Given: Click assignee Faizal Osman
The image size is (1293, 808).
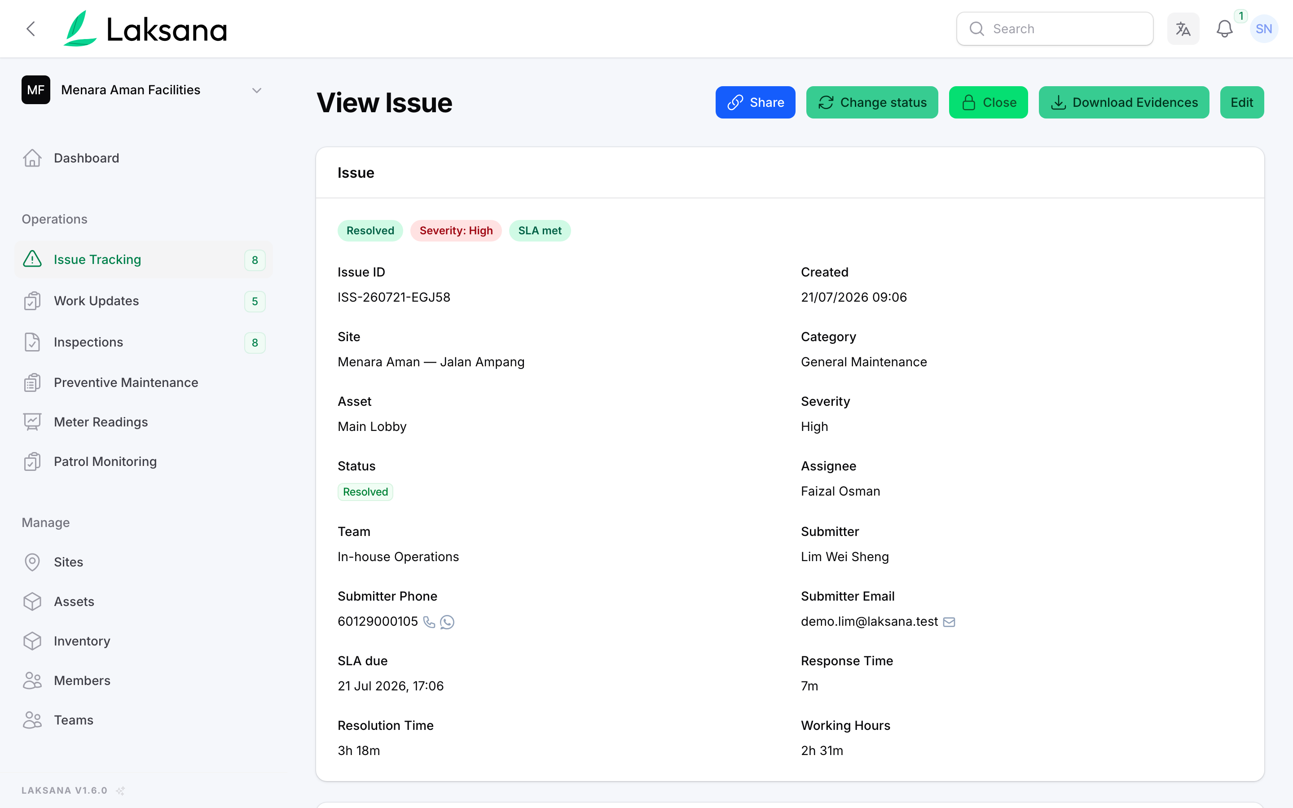Looking at the screenshot, I should (840, 491).
